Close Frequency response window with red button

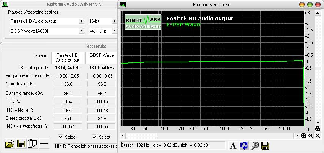tap(318, 4)
